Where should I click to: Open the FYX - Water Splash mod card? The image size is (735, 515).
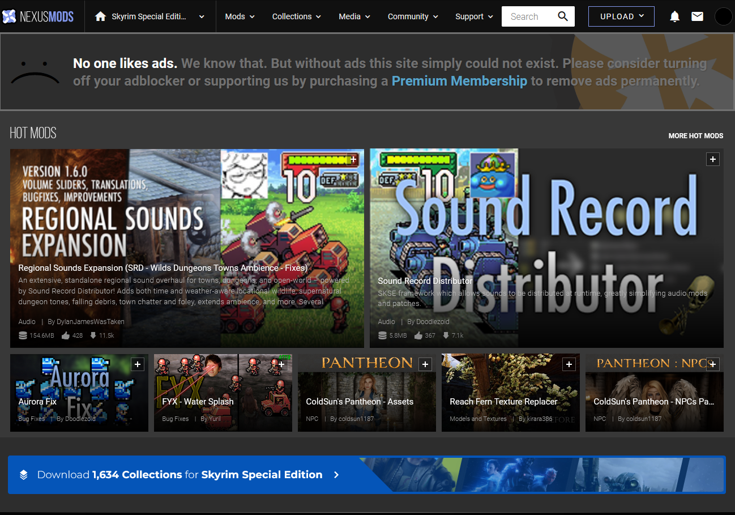pos(223,393)
